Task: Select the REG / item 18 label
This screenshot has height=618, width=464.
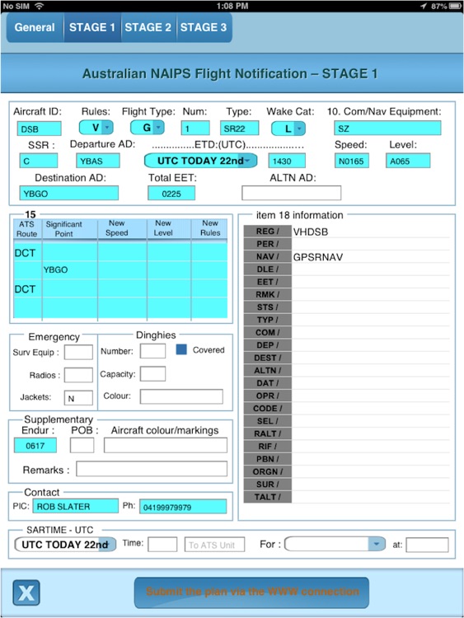Action: pyautogui.click(x=268, y=232)
